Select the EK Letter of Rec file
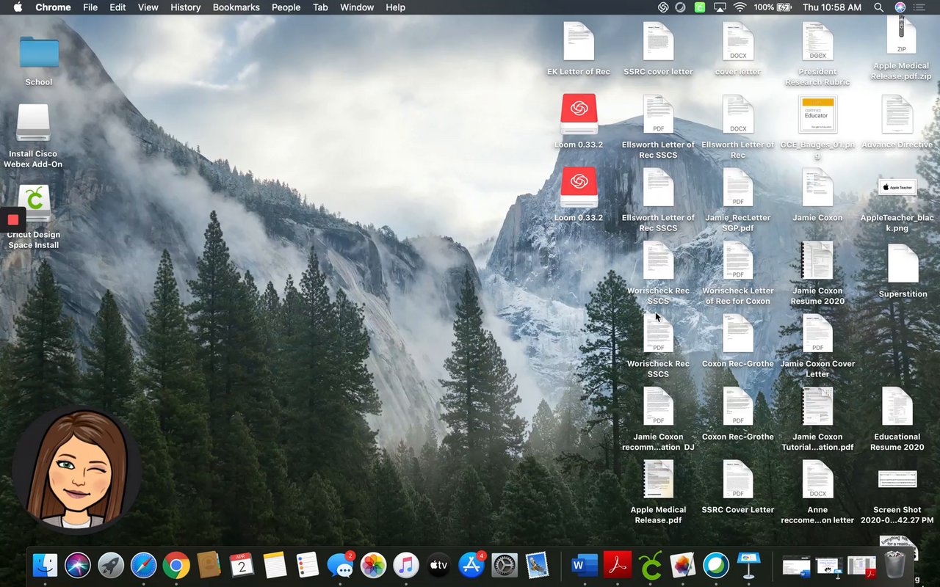The image size is (940, 587). 579,48
